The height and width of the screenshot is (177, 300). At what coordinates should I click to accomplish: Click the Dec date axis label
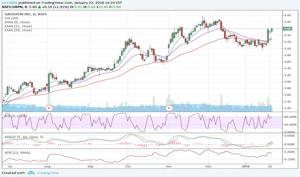click(208, 166)
